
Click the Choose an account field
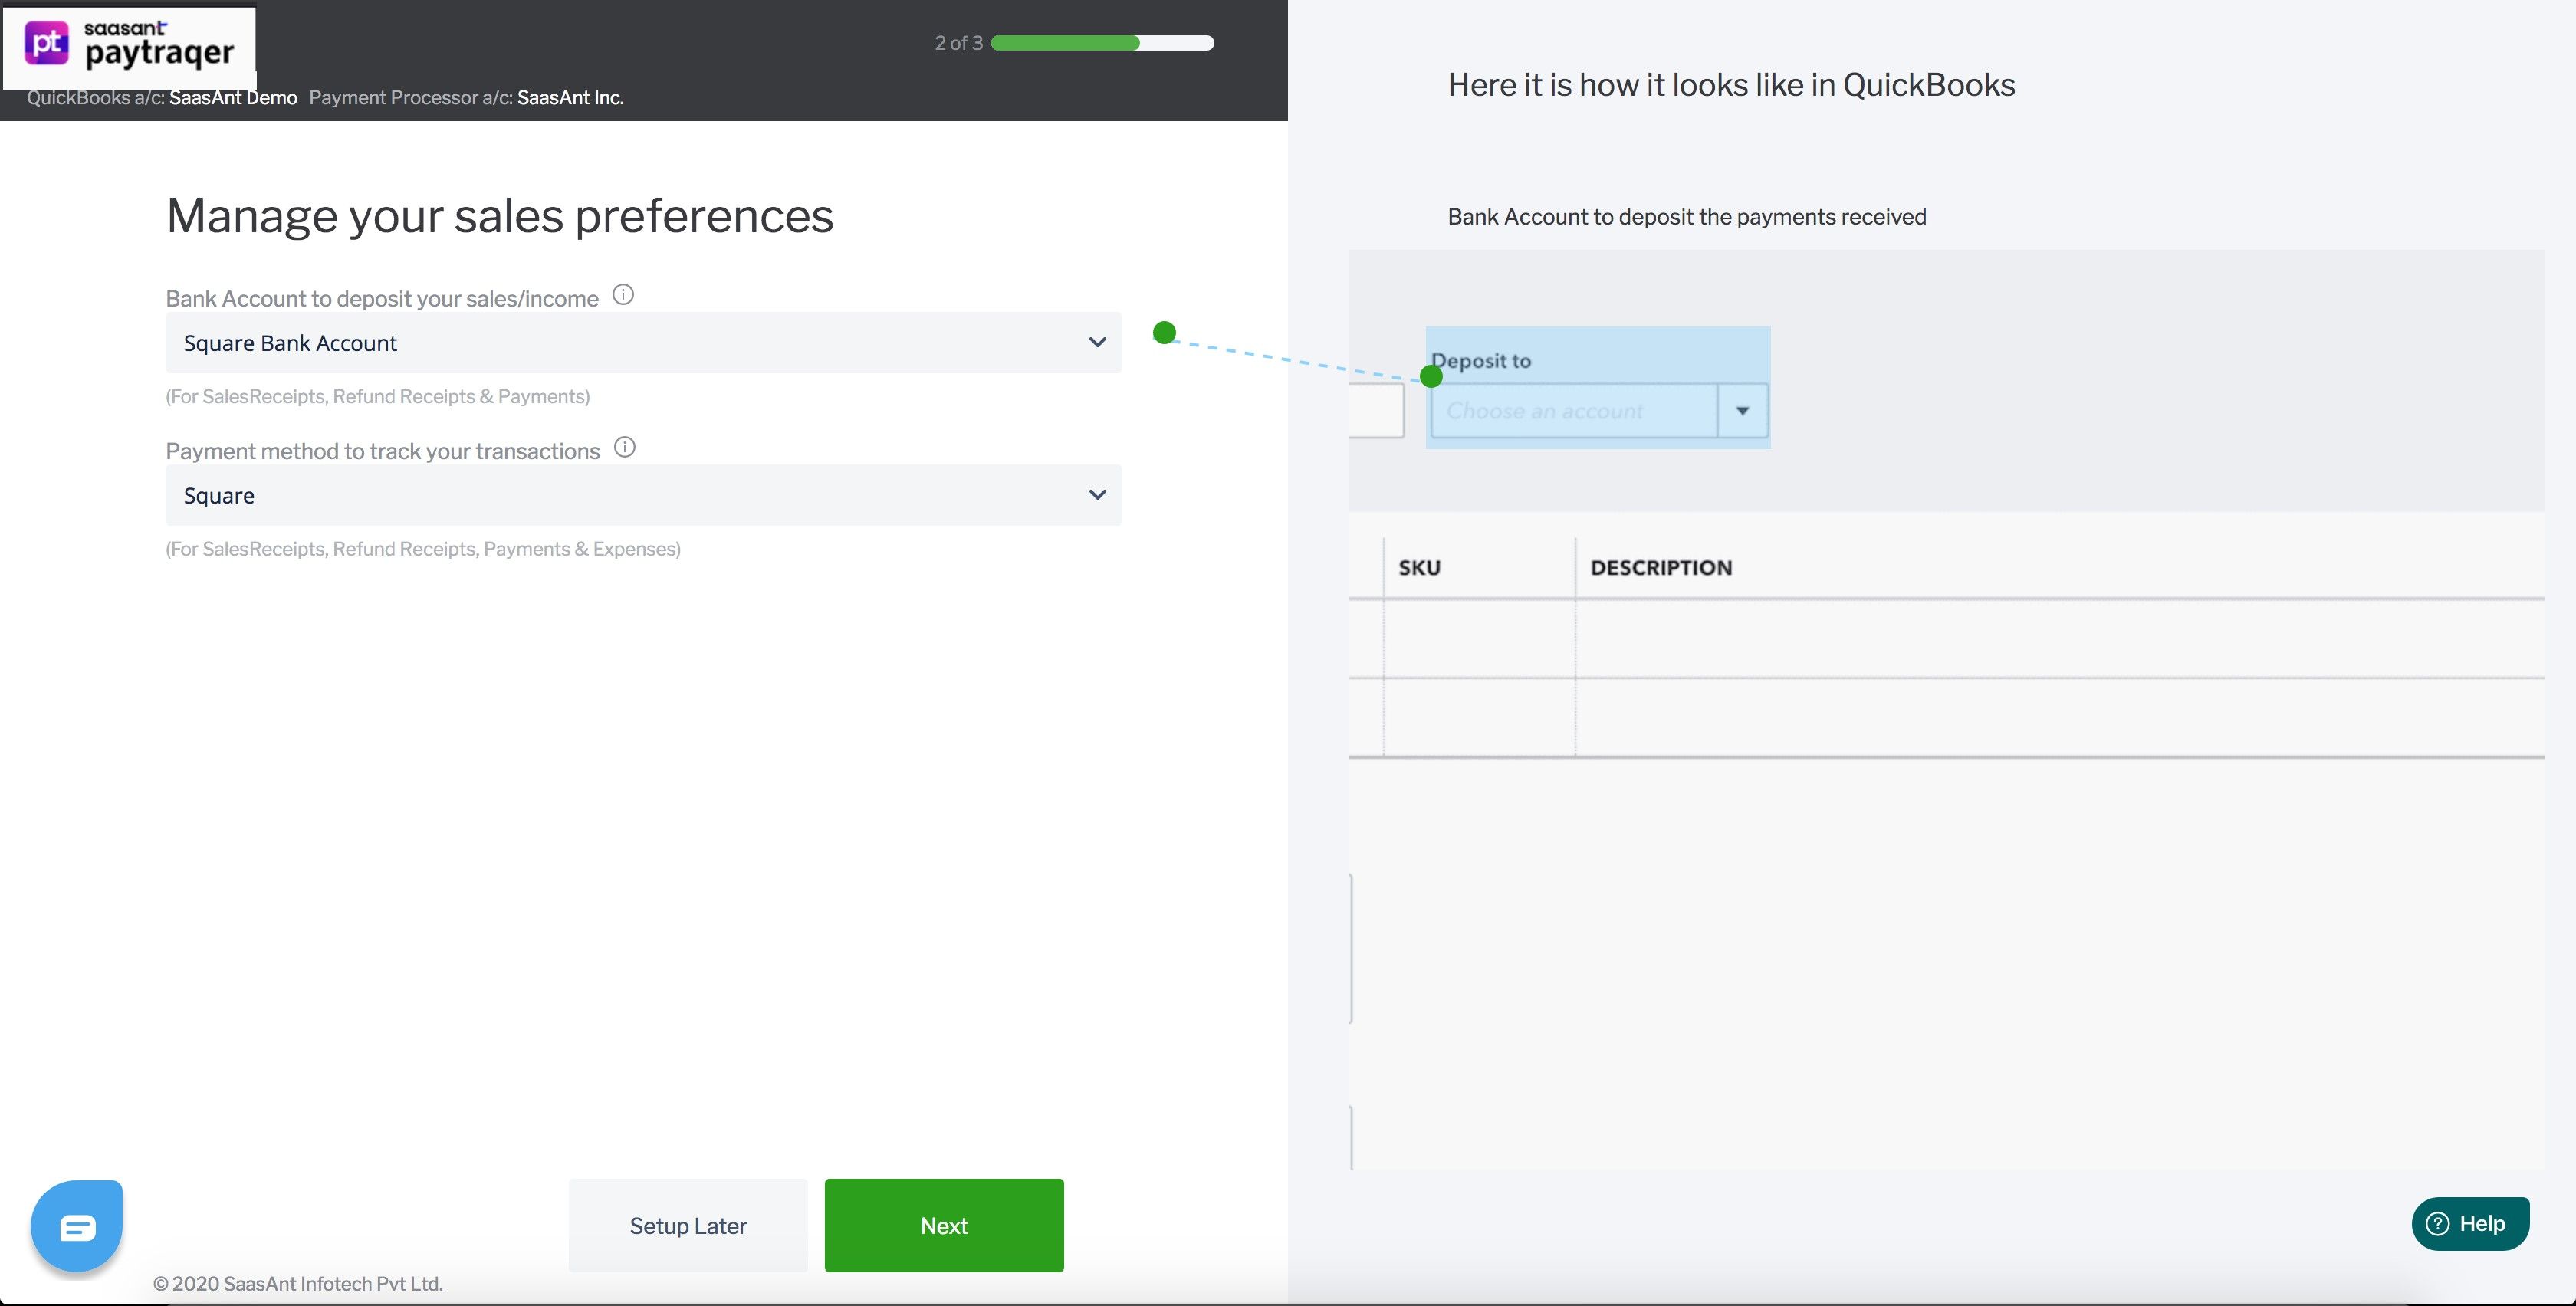click(x=1574, y=411)
